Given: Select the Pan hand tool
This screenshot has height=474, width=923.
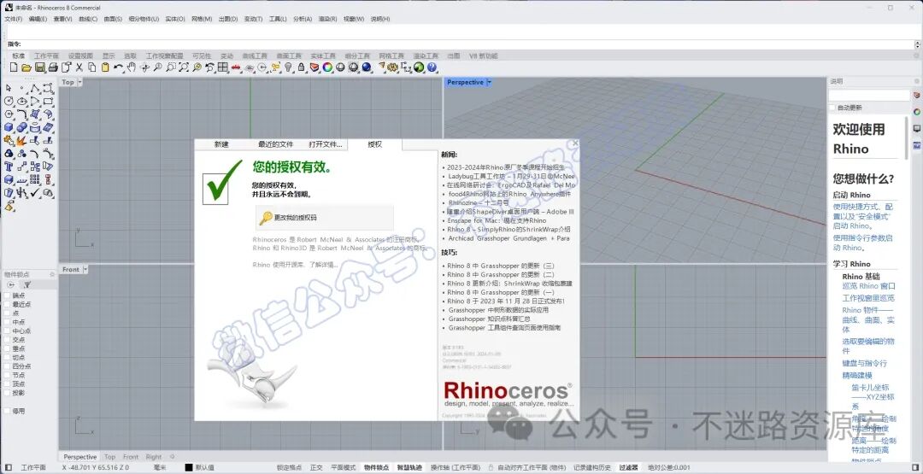Looking at the screenshot, I should pyautogui.click(x=132, y=67).
